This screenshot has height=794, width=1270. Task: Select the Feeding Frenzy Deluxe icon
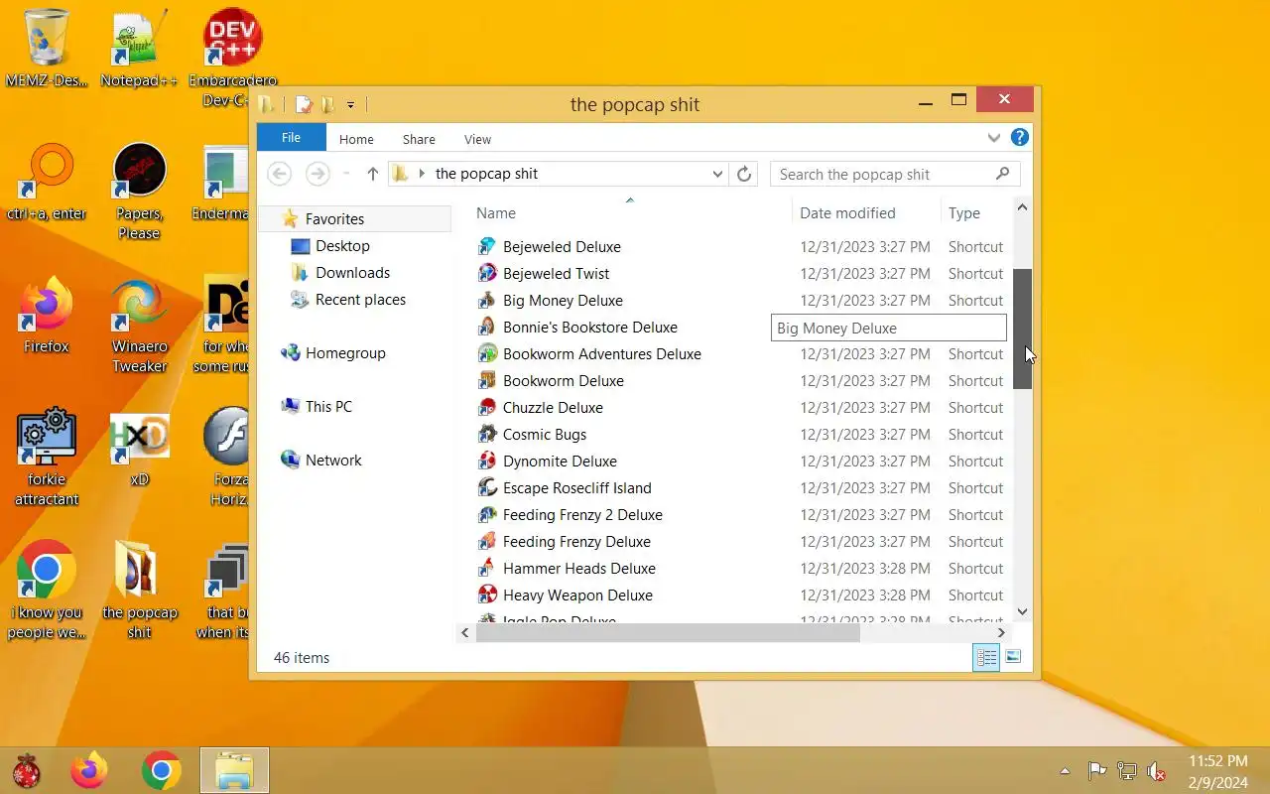pos(487,541)
